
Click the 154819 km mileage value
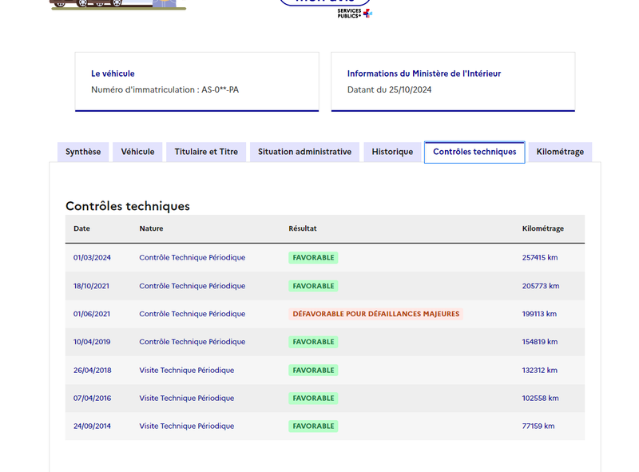click(x=540, y=342)
